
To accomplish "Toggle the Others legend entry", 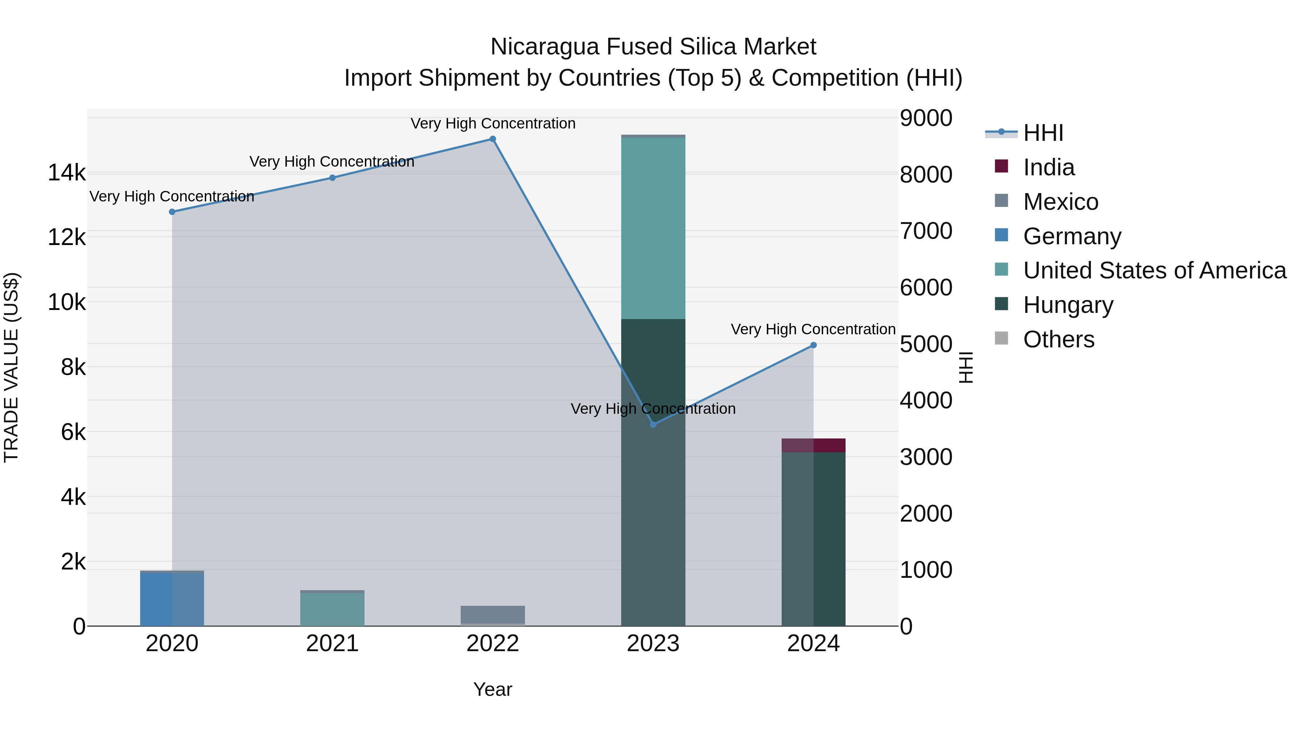I will click(x=1045, y=339).
